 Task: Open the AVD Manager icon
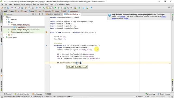tap(75, 8)
